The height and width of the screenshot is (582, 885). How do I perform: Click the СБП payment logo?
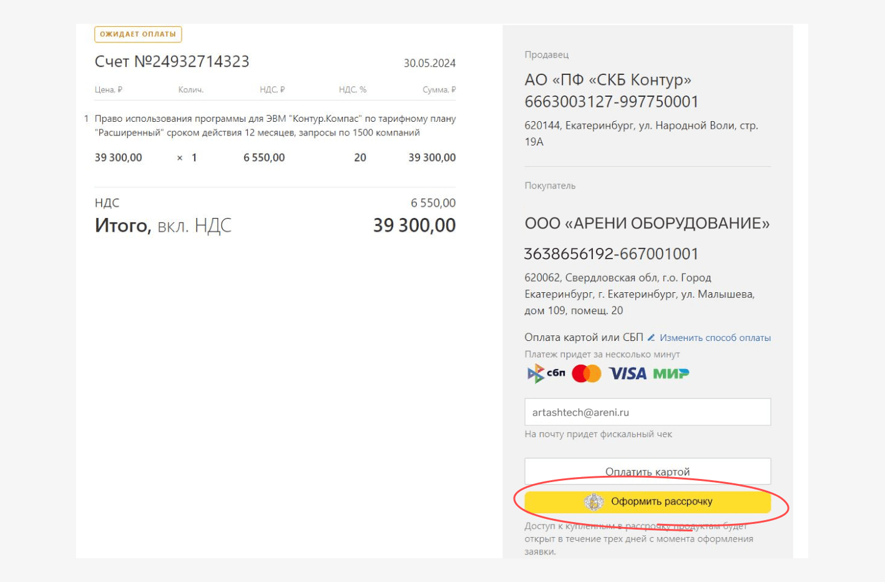546,373
